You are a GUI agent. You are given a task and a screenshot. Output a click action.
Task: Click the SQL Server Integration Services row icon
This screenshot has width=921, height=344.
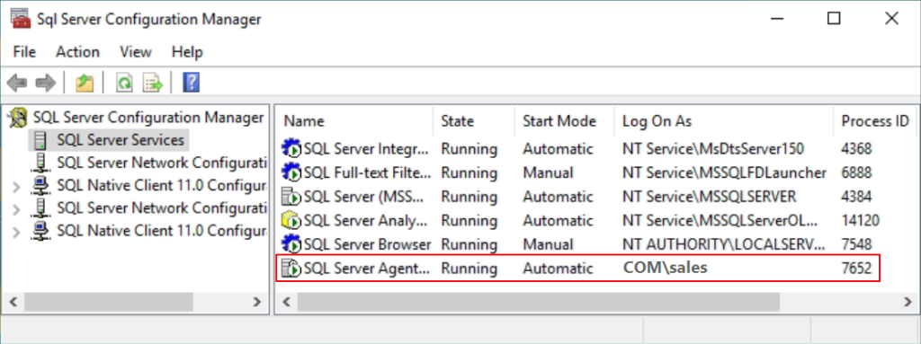pos(291,148)
